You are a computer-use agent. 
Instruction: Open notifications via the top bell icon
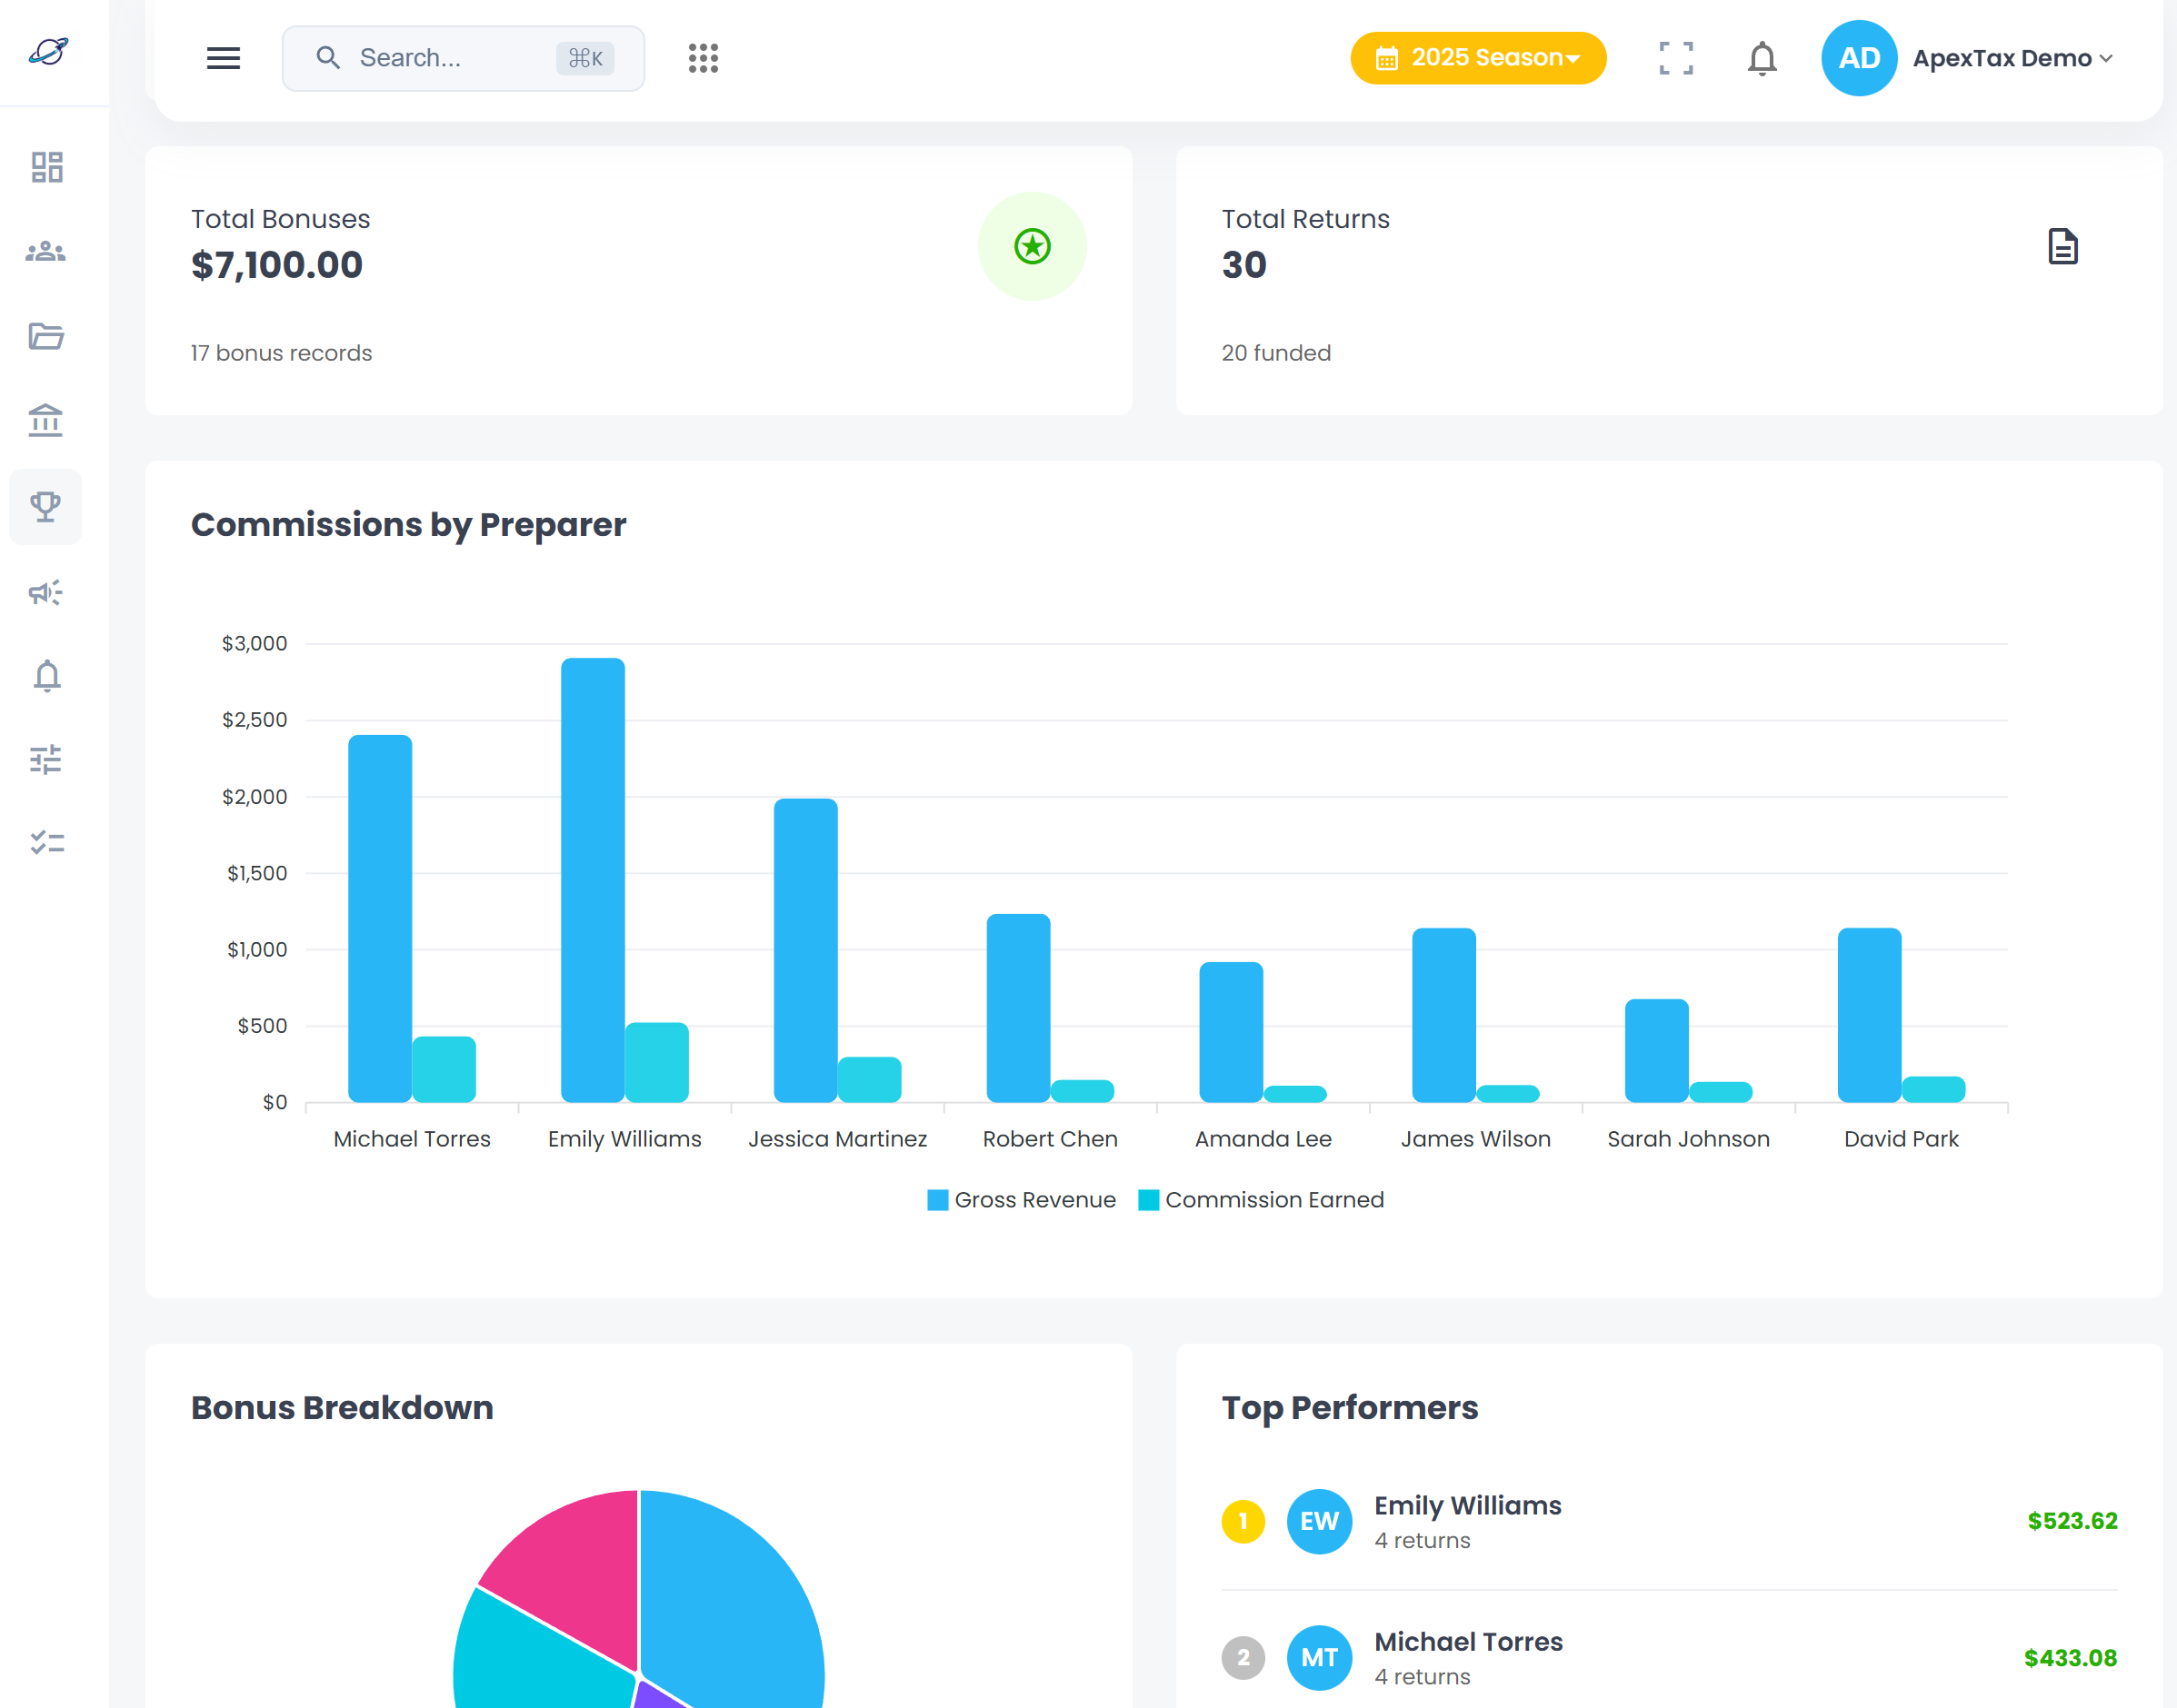pos(1762,58)
